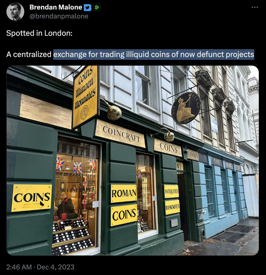
Task: Open the @brendanpmalone handle link
Action: 59,16
